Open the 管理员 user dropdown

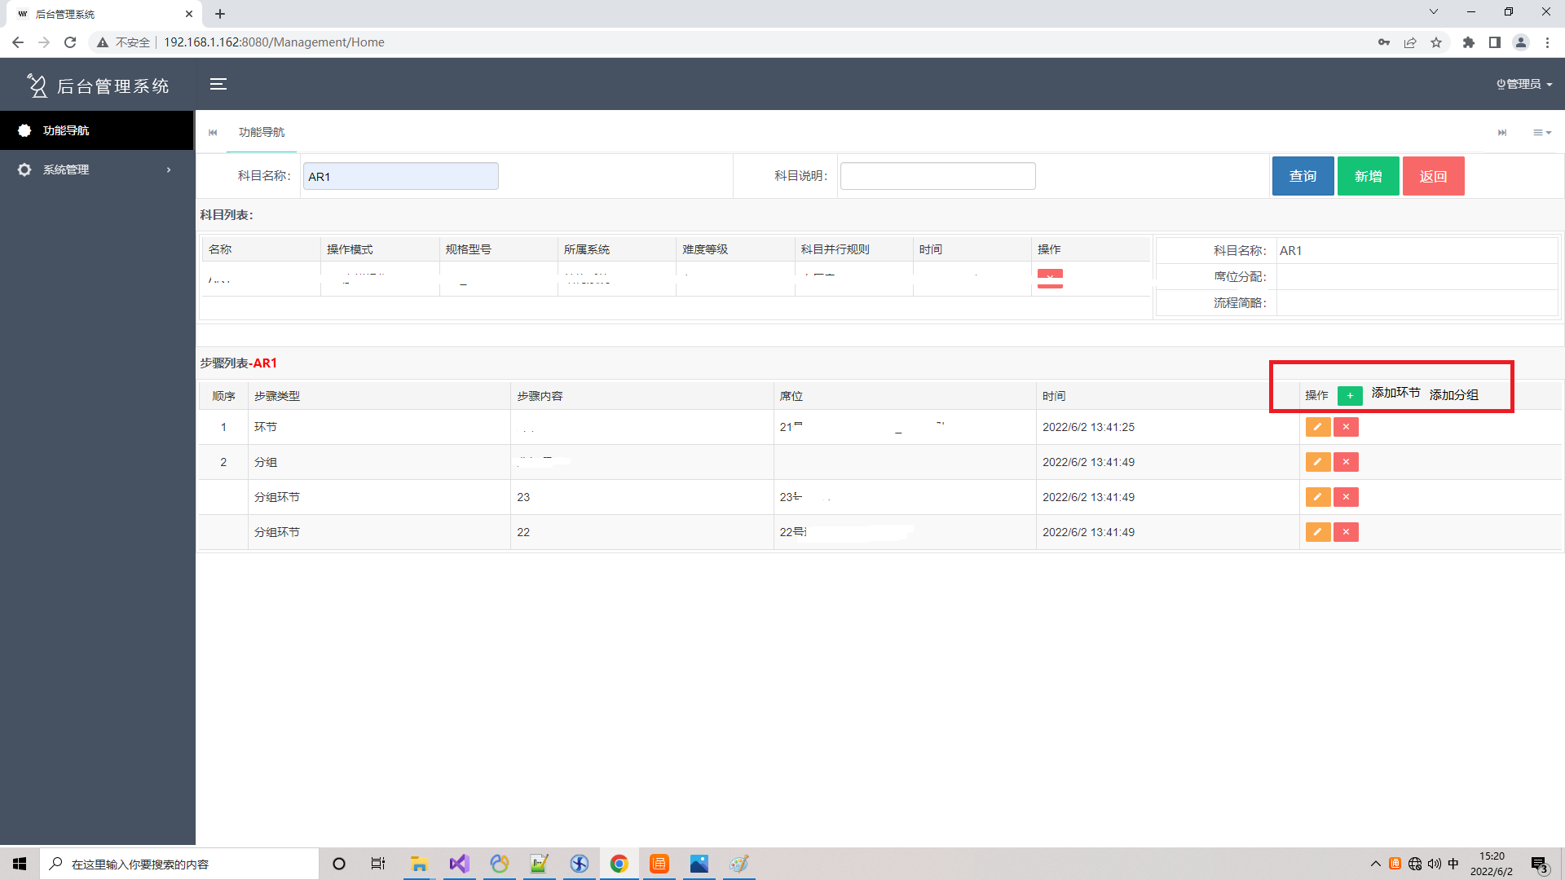1523,84
